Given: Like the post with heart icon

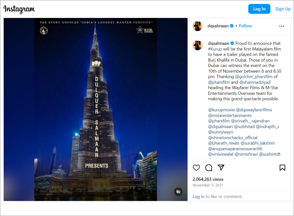Looking at the screenshot, I should [x=196, y=168].
